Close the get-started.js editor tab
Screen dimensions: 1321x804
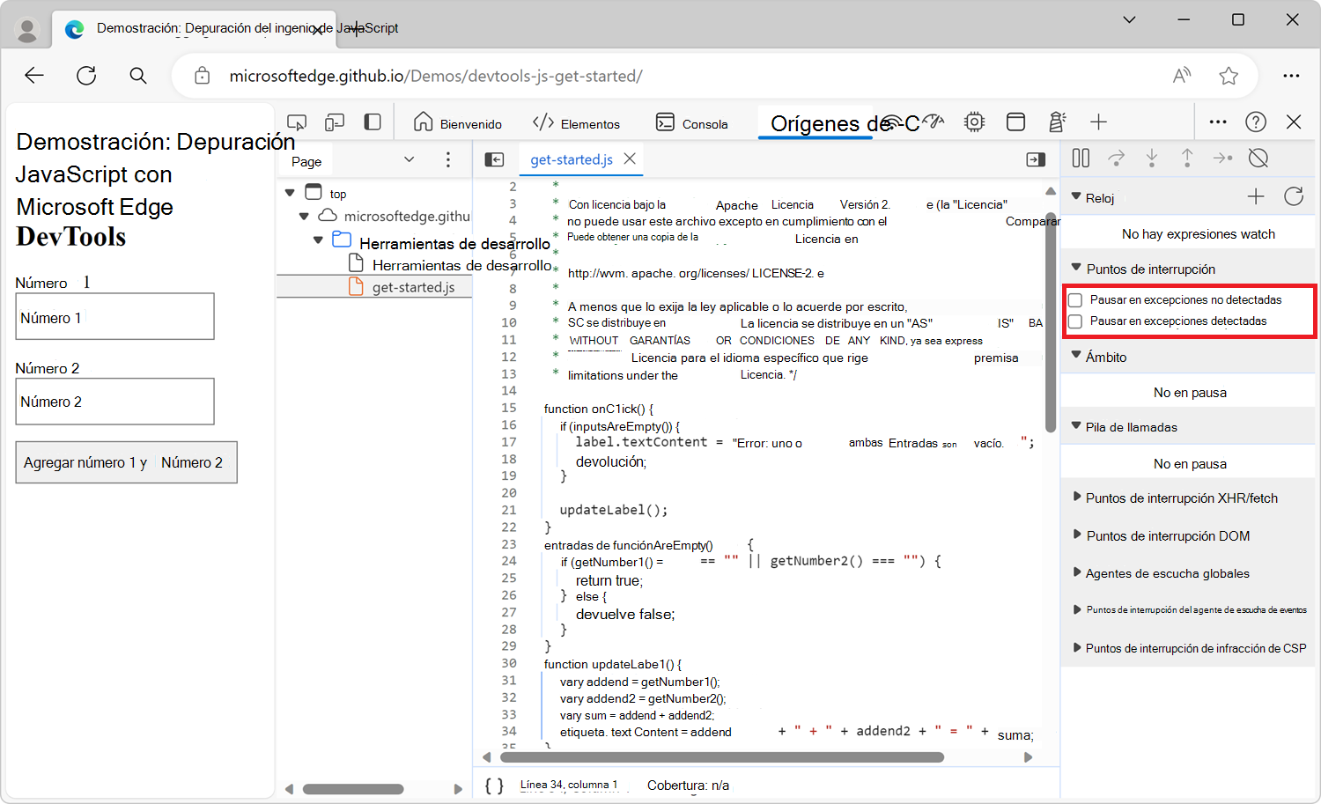tap(630, 159)
